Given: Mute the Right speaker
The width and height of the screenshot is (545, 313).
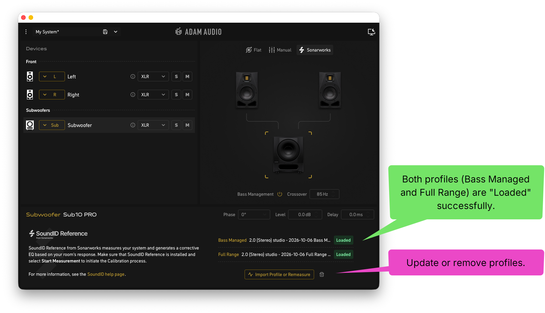Looking at the screenshot, I should click(x=187, y=95).
